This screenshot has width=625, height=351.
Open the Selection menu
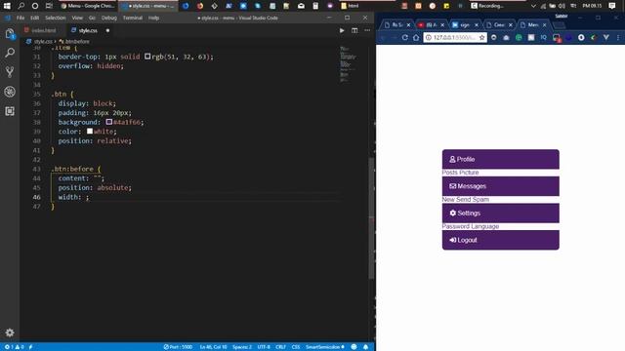pyautogui.click(x=55, y=18)
